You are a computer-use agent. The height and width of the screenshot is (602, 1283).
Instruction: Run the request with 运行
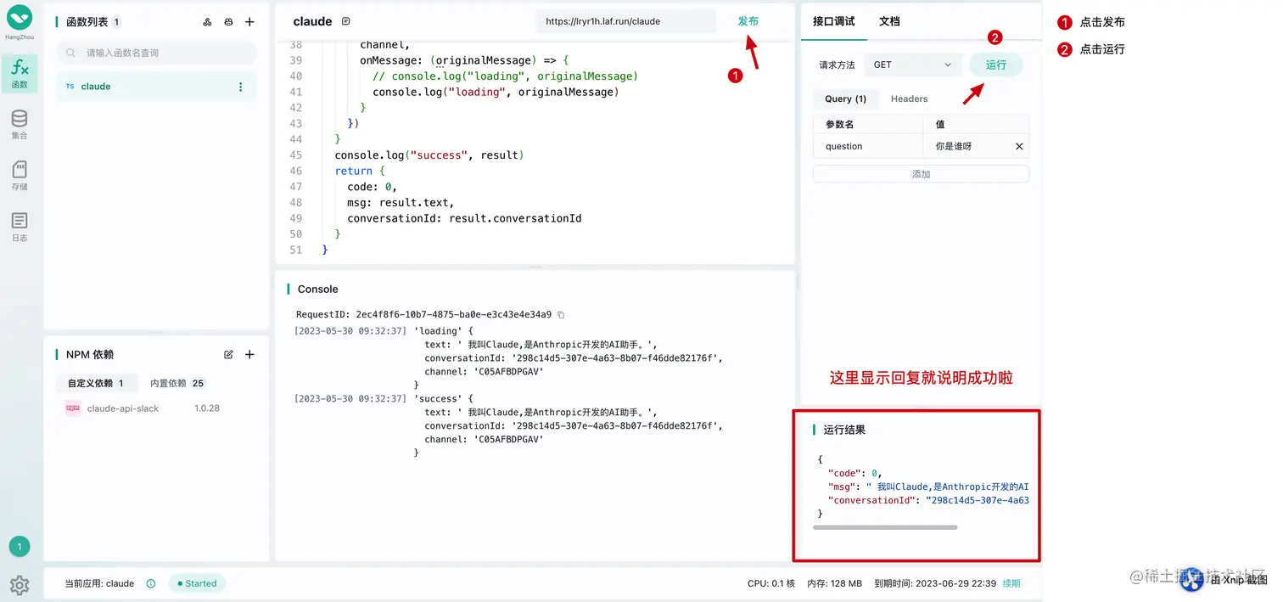click(996, 65)
